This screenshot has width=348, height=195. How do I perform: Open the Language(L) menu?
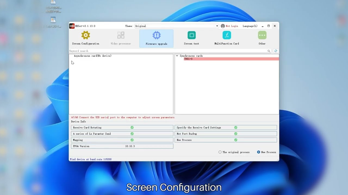(250, 26)
